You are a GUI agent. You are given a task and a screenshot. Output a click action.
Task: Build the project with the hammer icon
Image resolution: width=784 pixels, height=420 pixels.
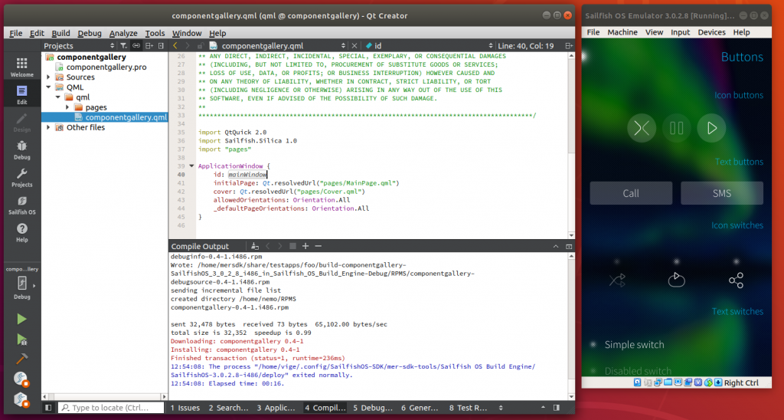click(x=21, y=359)
